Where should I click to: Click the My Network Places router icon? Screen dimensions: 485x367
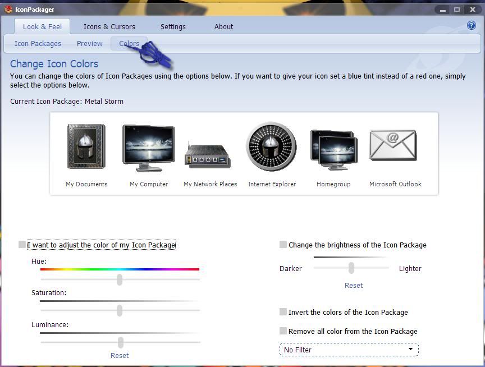point(208,154)
